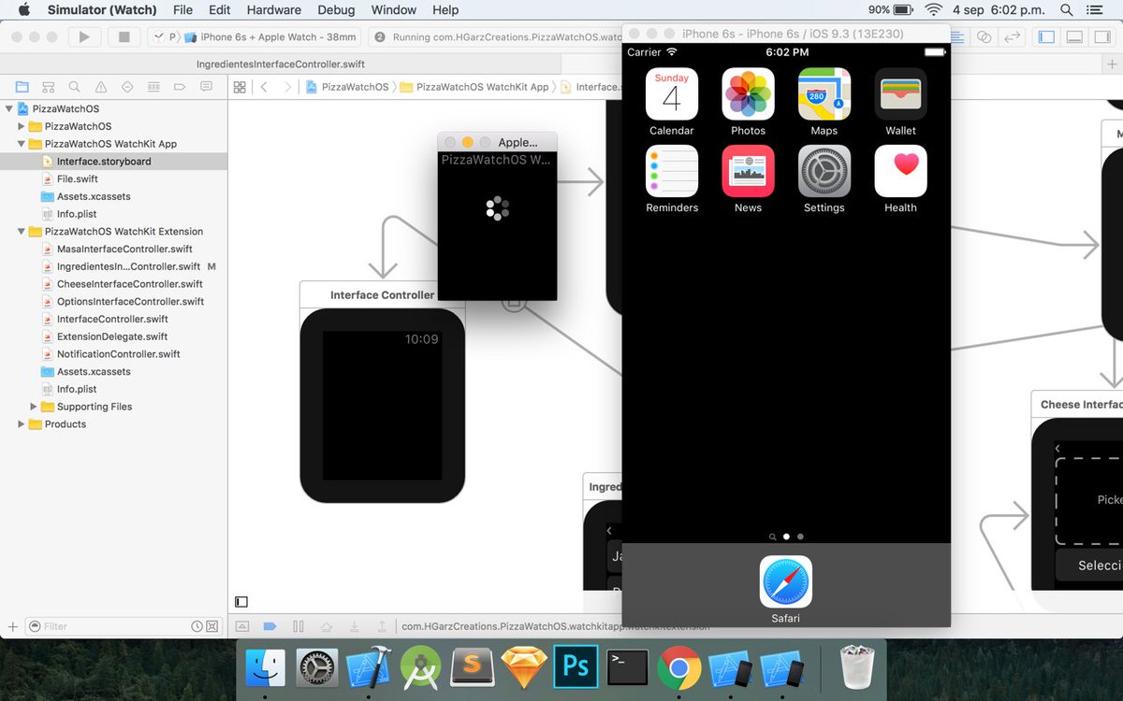This screenshot has width=1123, height=701.
Task: Open Wallet app on iPhone simulator
Action: [x=900, y=93]
